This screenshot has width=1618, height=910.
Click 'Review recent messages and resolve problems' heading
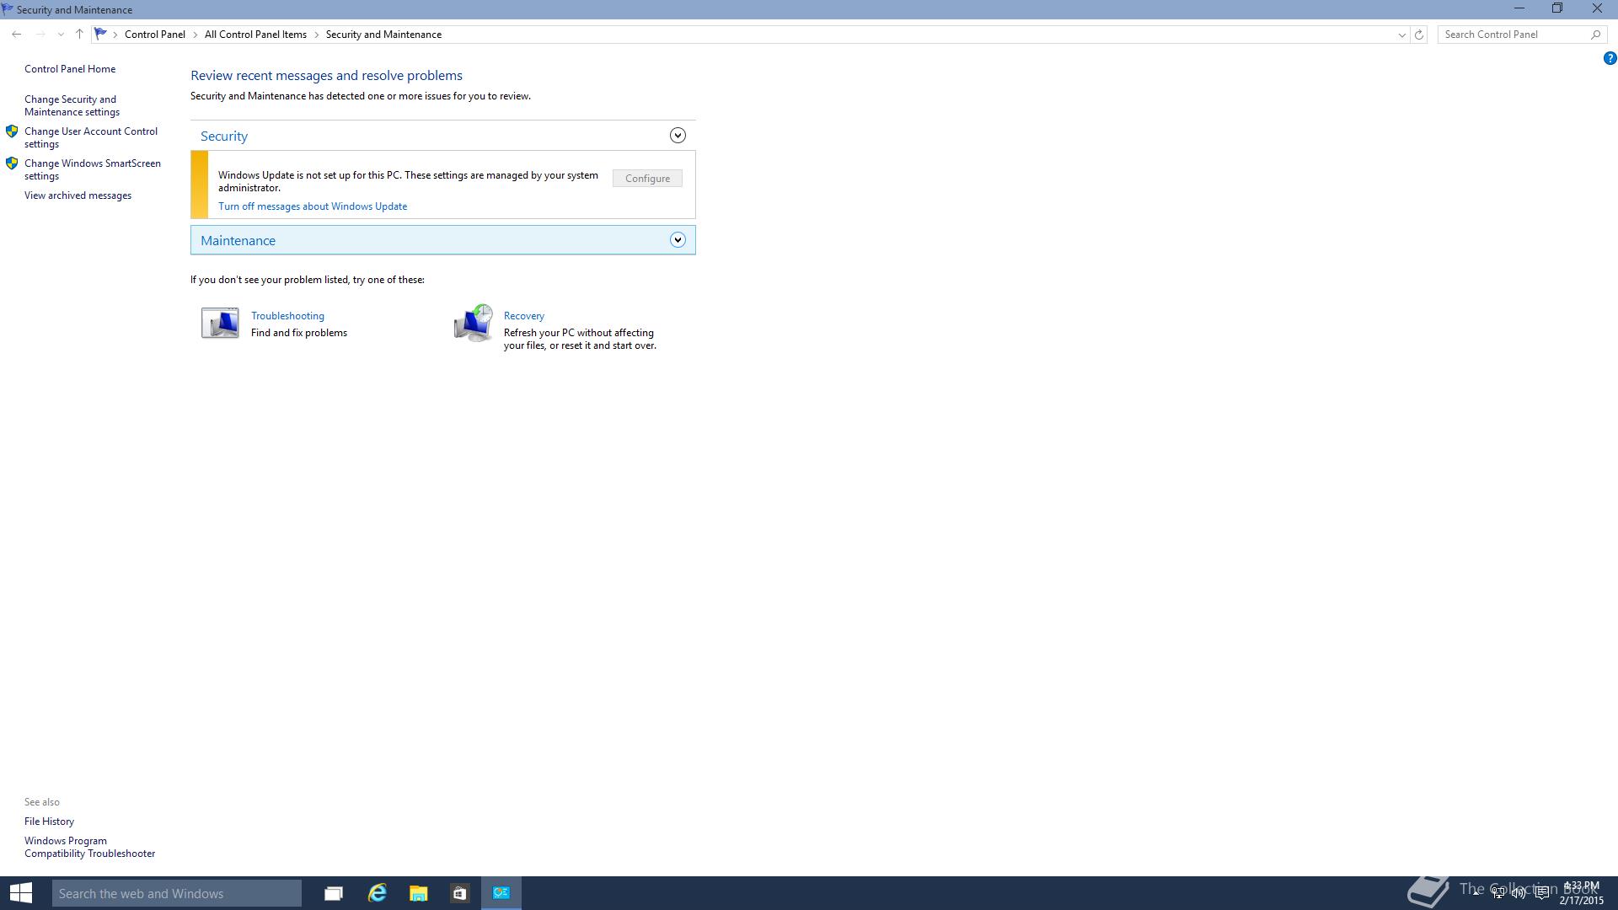pos(326,76)
